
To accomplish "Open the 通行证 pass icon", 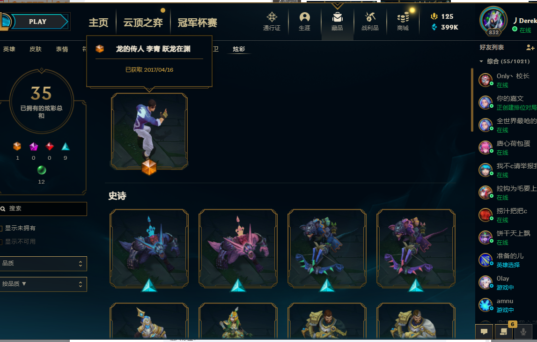I will point(272,21).
